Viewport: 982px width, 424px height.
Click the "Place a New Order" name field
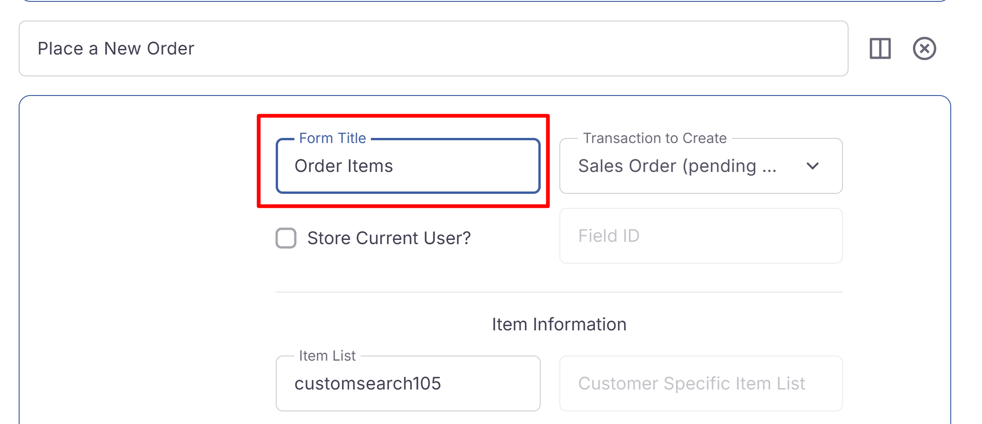[433, 48]
